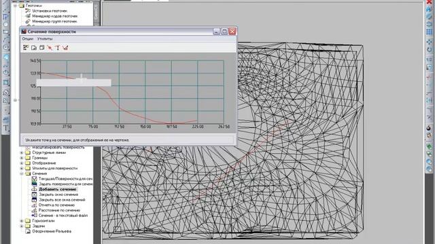Select the red arrow pointer icon in section toolbar
Viewport: 435px width, 244px height.
[x=50, y=47]
